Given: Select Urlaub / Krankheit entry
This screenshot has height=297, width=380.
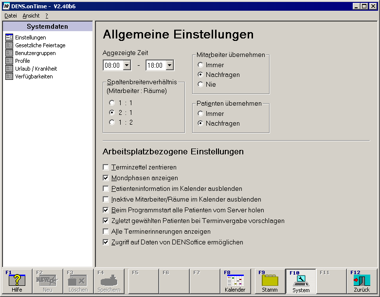Looking at the screenshot, I should tap(36, 68).
